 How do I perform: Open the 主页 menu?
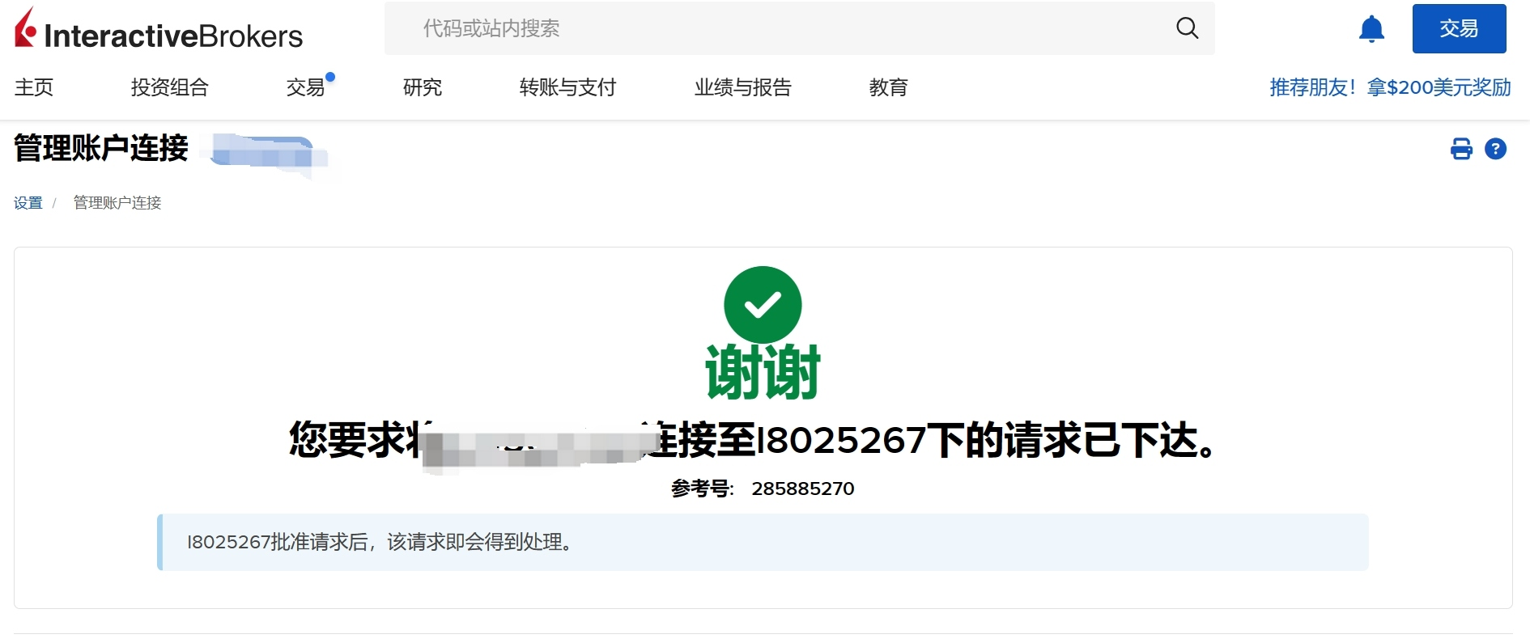34,87
